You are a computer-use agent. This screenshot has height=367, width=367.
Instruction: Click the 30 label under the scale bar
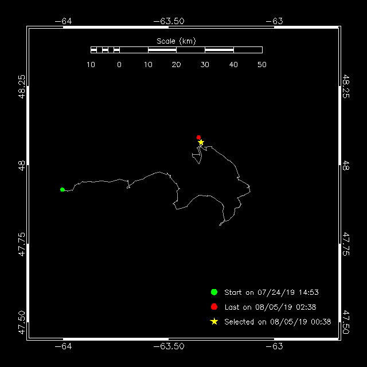pos(205,64)
